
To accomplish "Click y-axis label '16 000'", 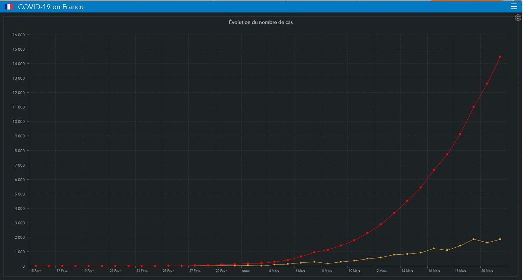I will [x=19, y=35].
